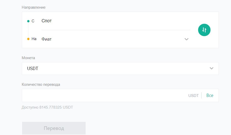Click the USDT suffix in amount field
The width and height of the screenshot is (231, 135).
193,96
